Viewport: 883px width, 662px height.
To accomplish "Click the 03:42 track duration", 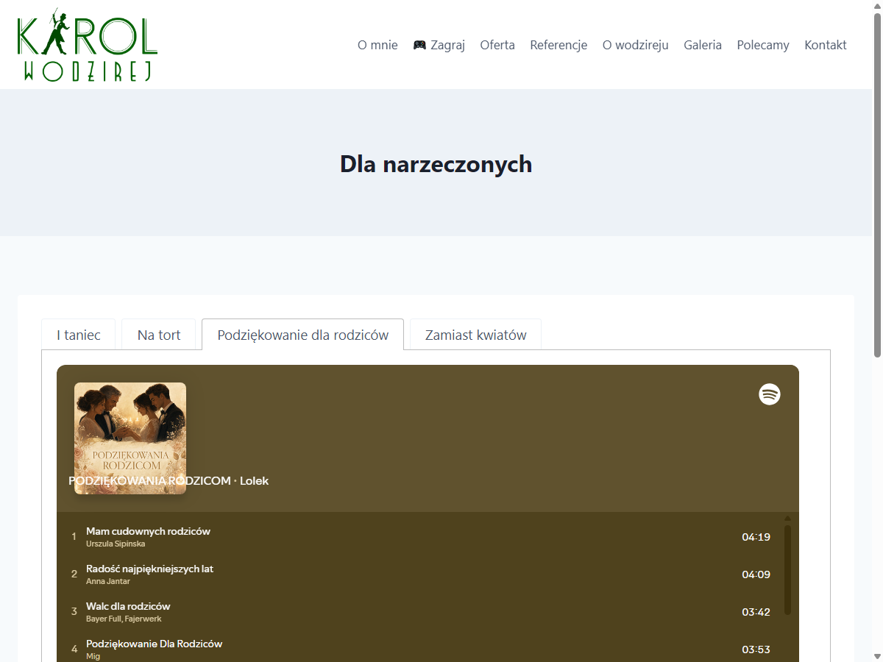I will [756, 612].
